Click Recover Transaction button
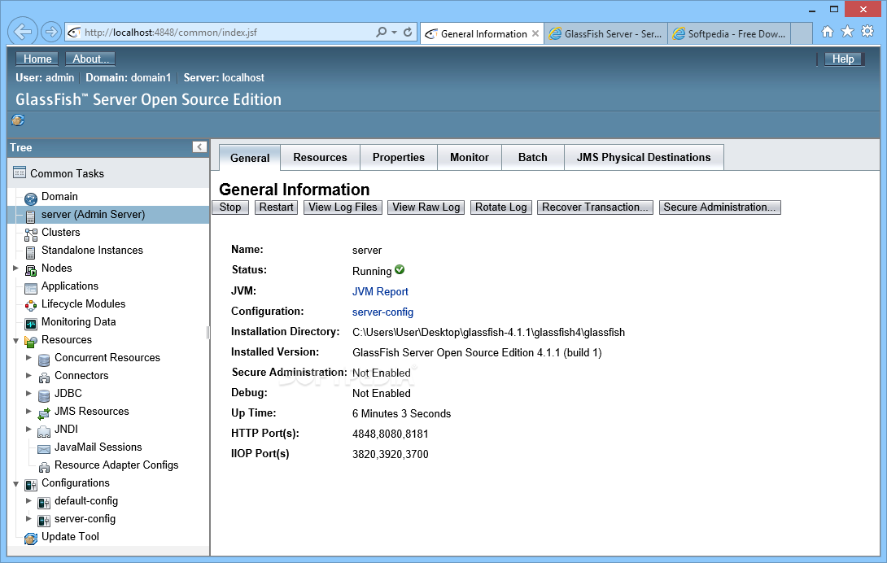This screenshot has width=887, height=563. (595, 207)
